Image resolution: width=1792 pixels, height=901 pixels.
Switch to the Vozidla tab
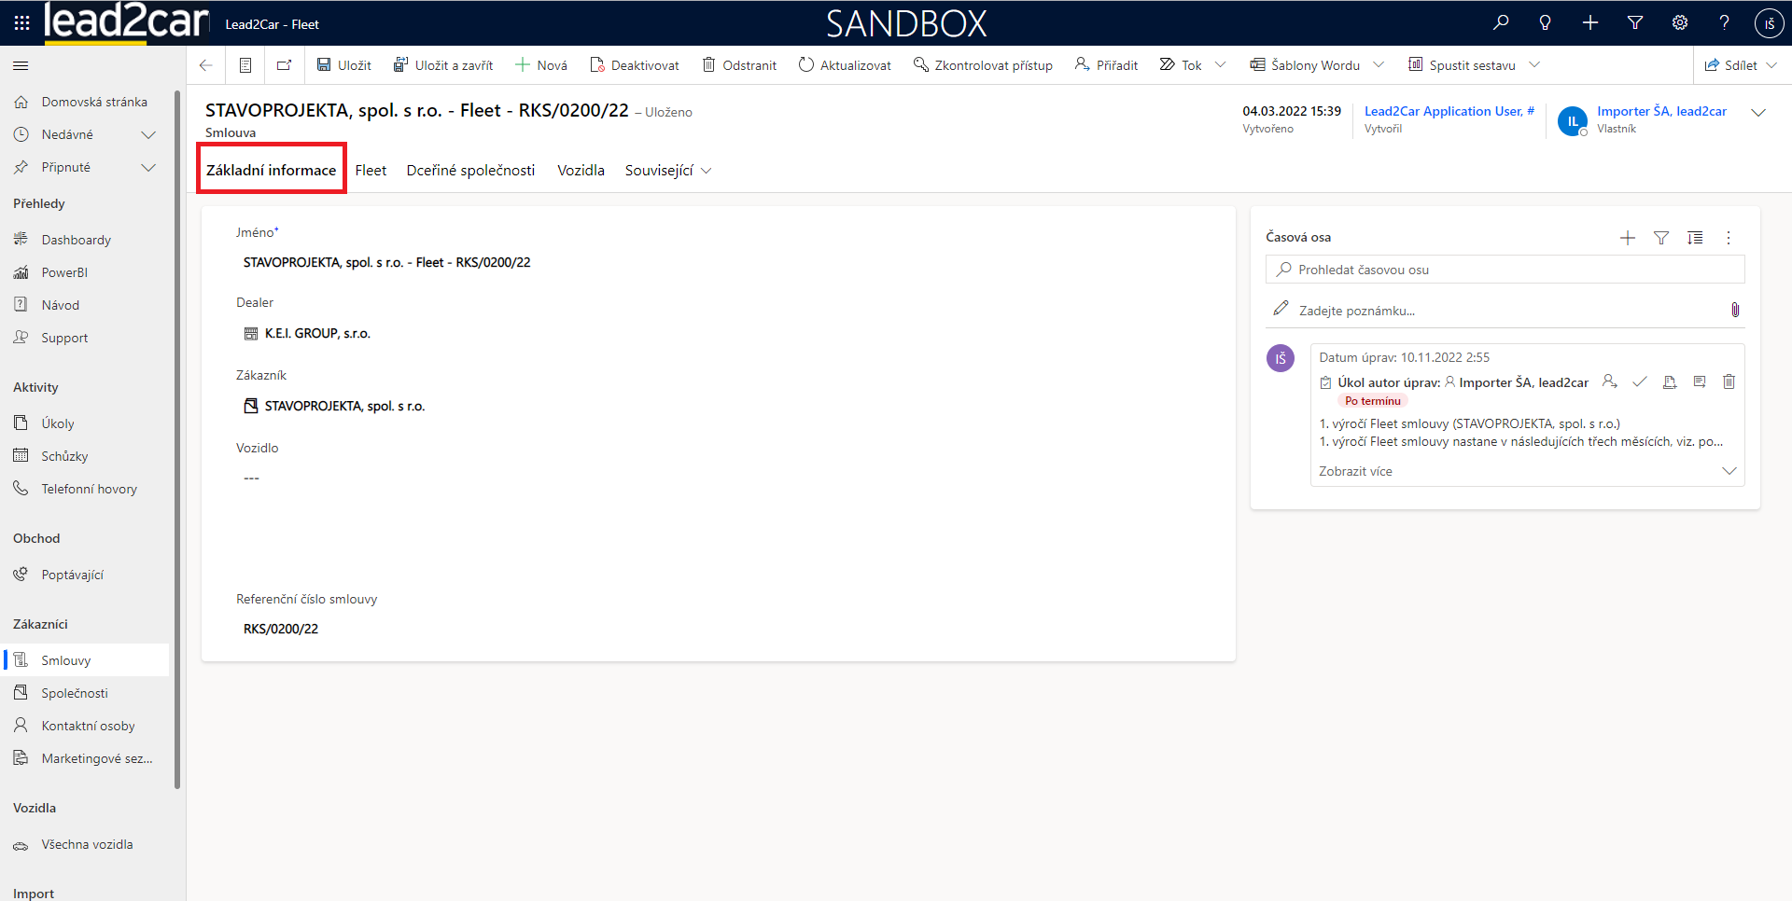pos(581,171)
